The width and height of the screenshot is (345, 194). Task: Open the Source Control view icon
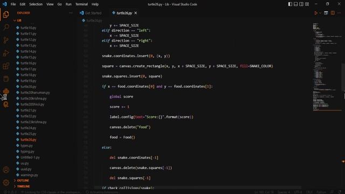(6, 40)
